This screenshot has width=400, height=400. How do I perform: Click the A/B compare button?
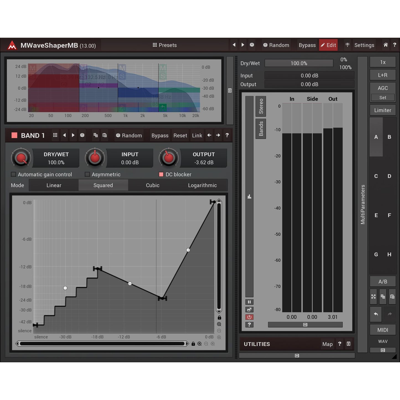pyautogui.click(x=383, y=282)
